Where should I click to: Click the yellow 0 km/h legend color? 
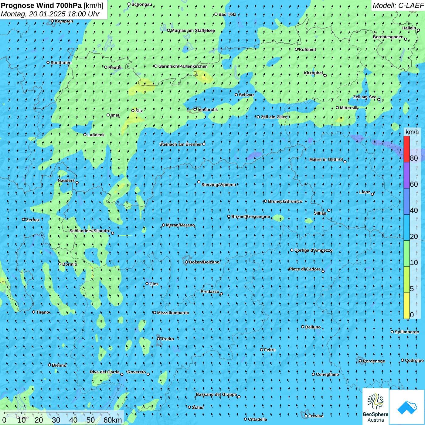(406, 306)
